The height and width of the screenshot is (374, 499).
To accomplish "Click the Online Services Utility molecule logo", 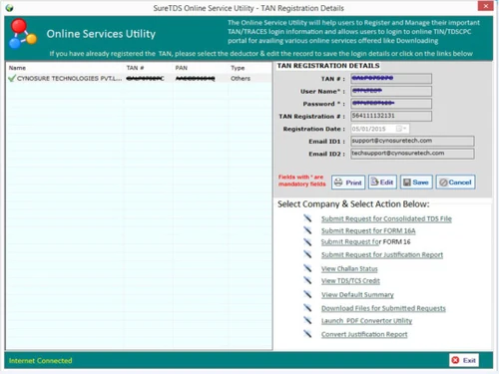I will [23, 34].
